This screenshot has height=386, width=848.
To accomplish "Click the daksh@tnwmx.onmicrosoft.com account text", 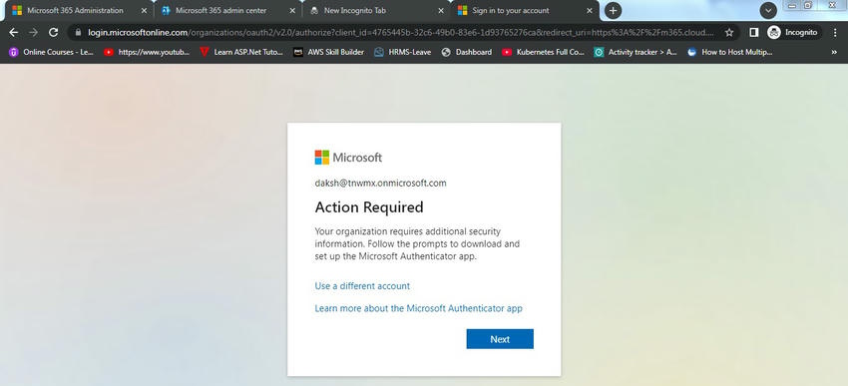I will point(381,183).
